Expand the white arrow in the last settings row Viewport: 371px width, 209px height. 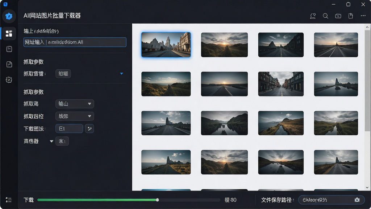pos(51,141)
